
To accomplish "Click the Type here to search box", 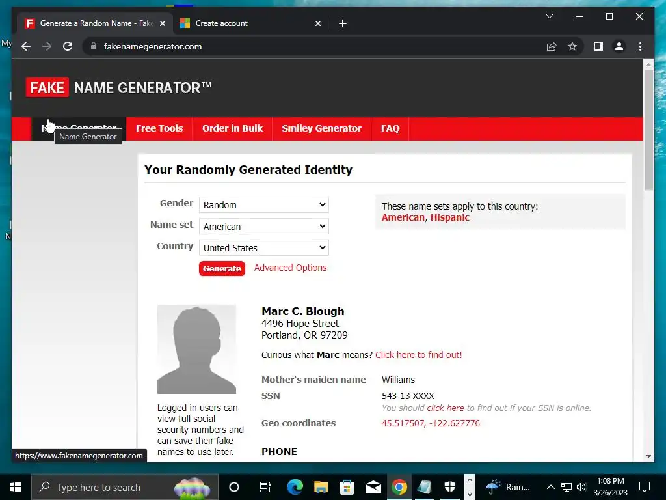I will click(124, 487).
